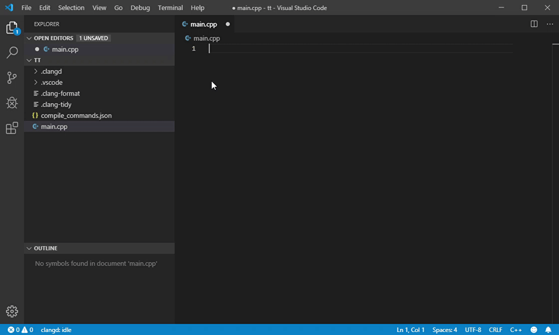Expand the .clangd folder
This screenshot has height=335, width=559.
coord(35,71)
